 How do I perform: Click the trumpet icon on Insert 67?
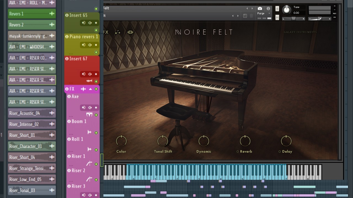coord(89,81)
